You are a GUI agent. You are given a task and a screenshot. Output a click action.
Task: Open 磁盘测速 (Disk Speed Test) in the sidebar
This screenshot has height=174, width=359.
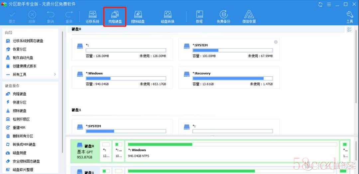click(x=16, y=153)
